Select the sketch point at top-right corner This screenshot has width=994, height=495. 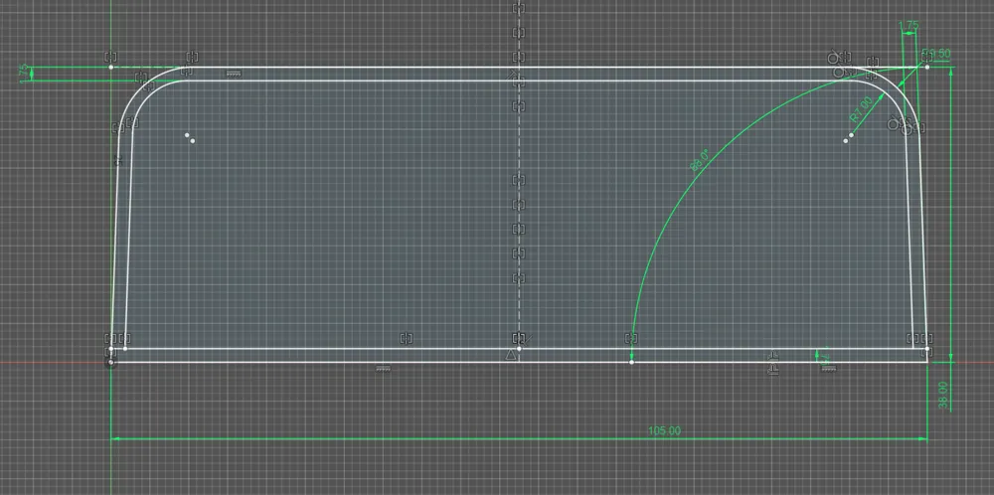click(926, 67)
